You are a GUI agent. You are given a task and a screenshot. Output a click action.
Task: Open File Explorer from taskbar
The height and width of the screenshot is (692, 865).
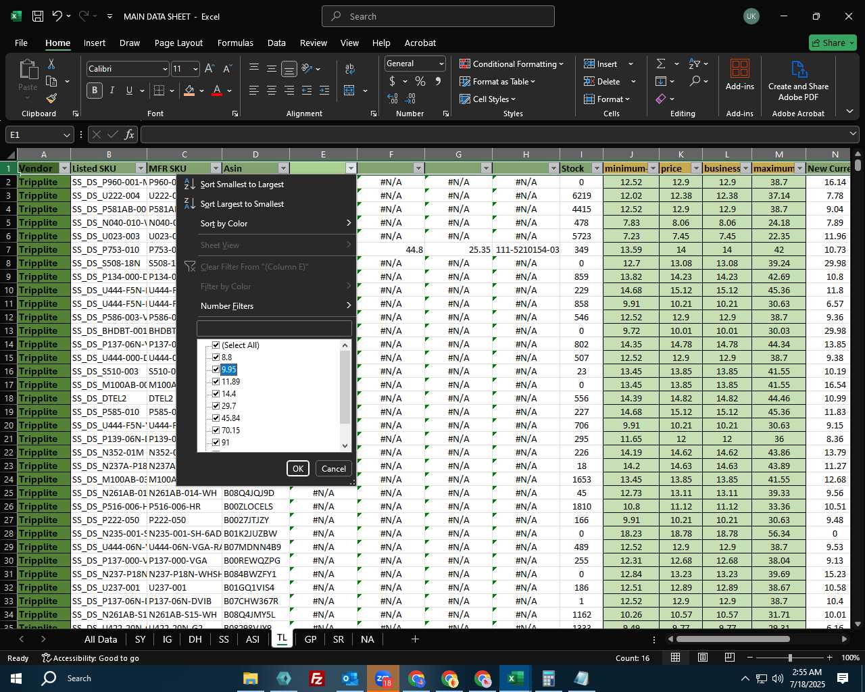pos(250,678)
